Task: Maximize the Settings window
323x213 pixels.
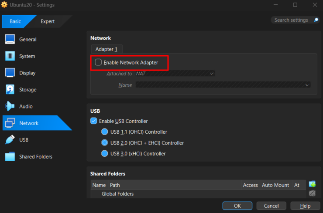Action: (x=295, y=4)
